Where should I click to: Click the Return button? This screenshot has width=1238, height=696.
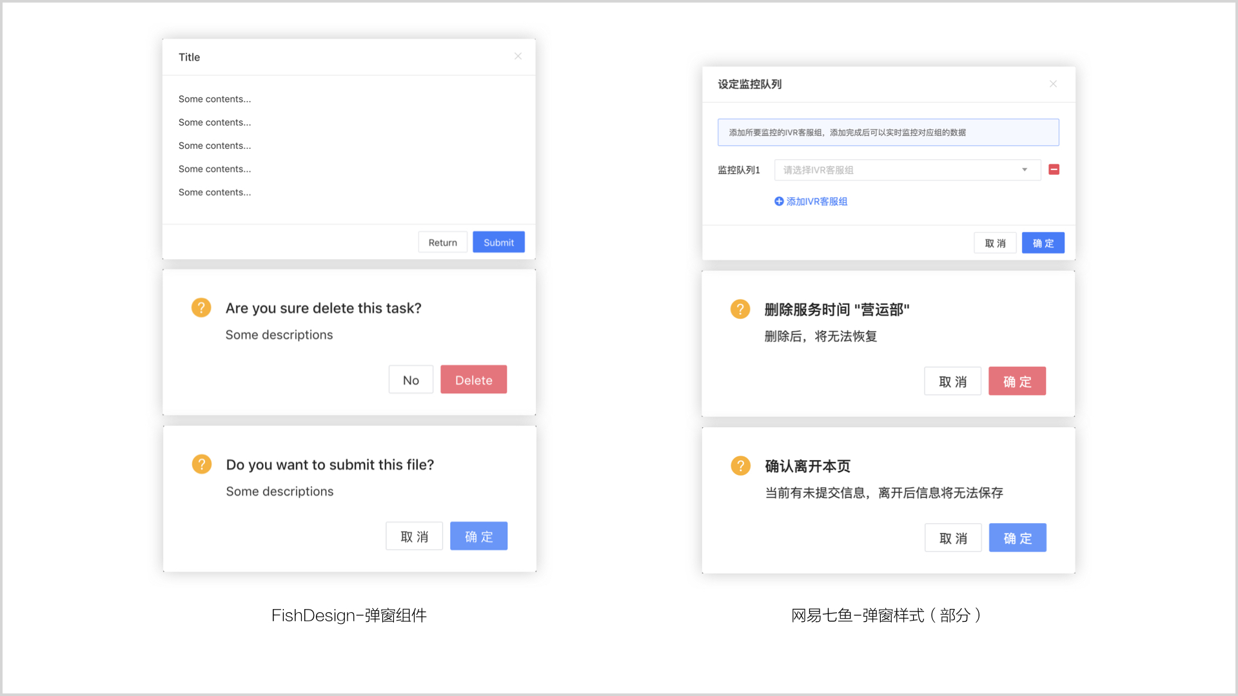[x=442, y=242]
